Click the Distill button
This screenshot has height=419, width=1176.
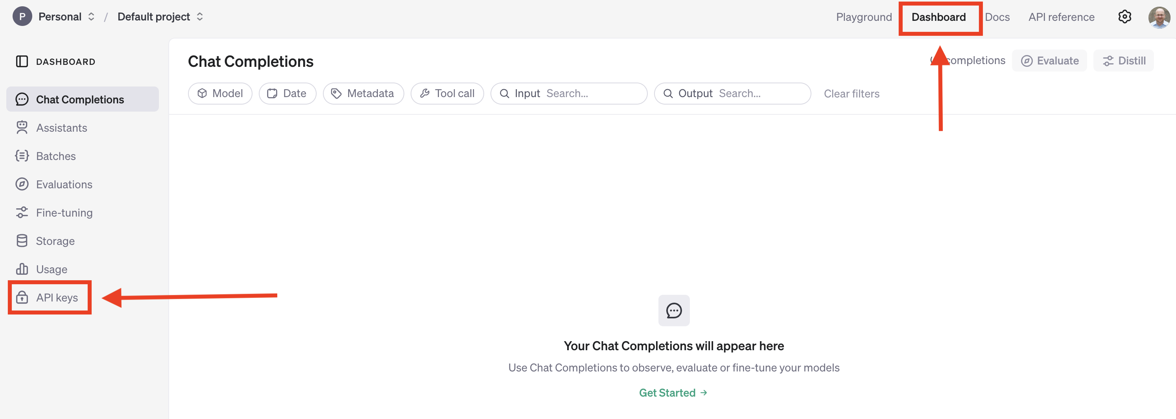[x=1124, y=61]
